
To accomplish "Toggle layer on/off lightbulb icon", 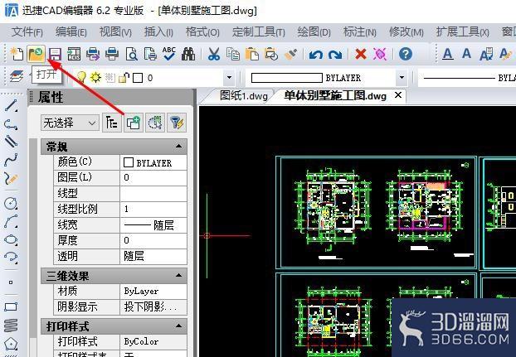I will coord(81,78).
